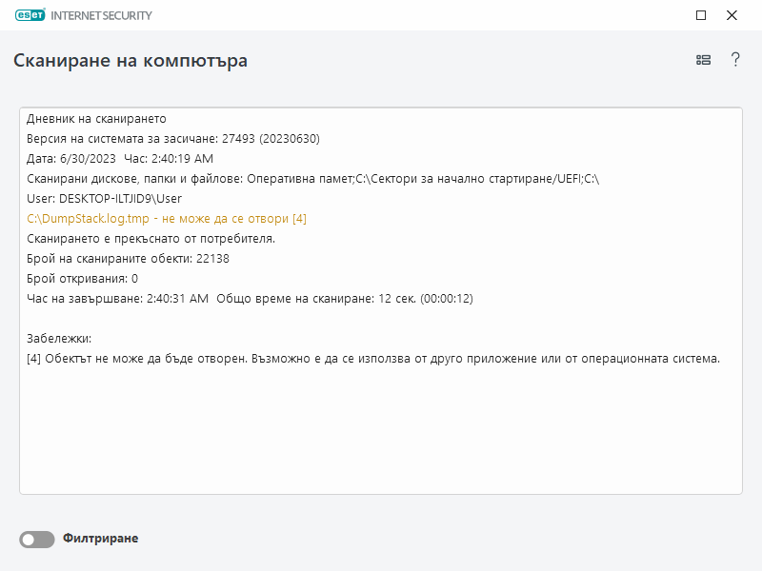Open help via the question mark icon
This screenshot has height=571, width=762.
(734, 59)
